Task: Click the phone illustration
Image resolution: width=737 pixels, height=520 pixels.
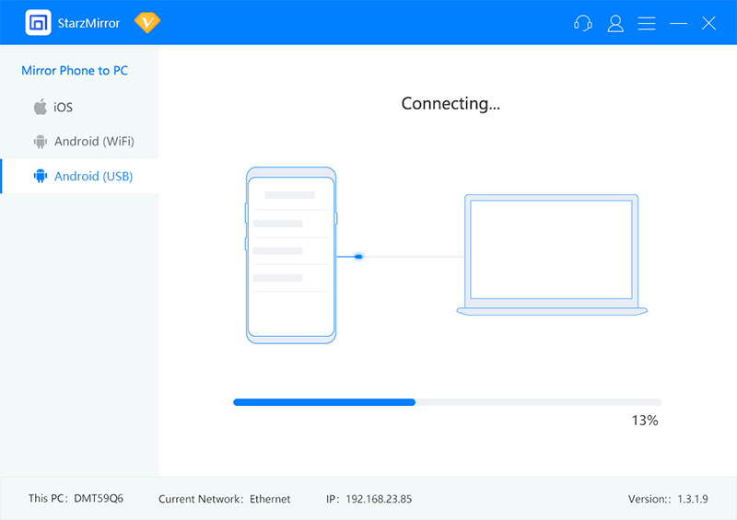Action: click(x=291, y=255)
